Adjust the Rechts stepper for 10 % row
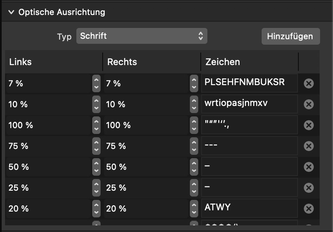This screenshot has height=232, width=333. (x=194, y=104)
